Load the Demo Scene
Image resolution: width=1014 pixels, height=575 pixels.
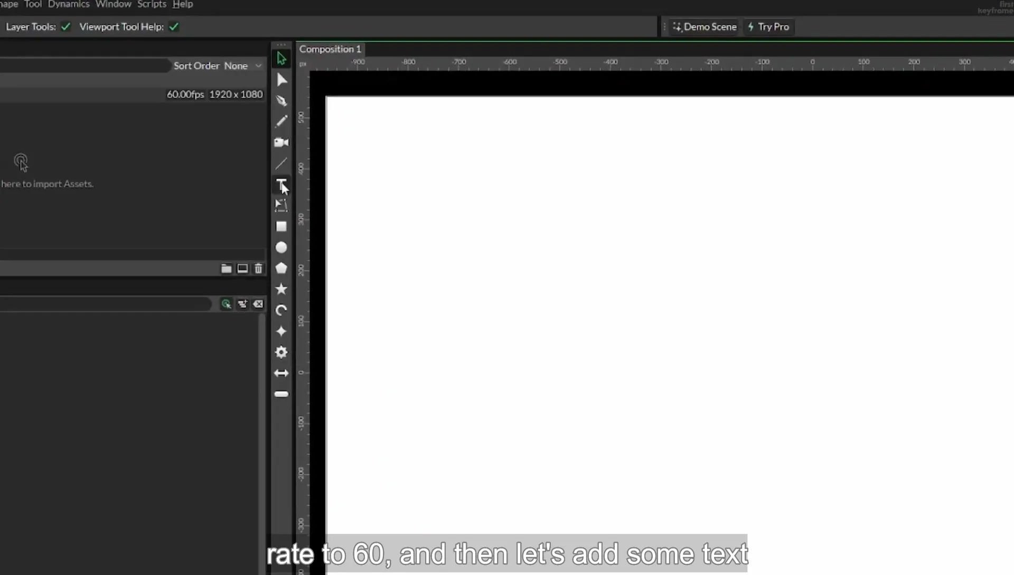[705, 26]
